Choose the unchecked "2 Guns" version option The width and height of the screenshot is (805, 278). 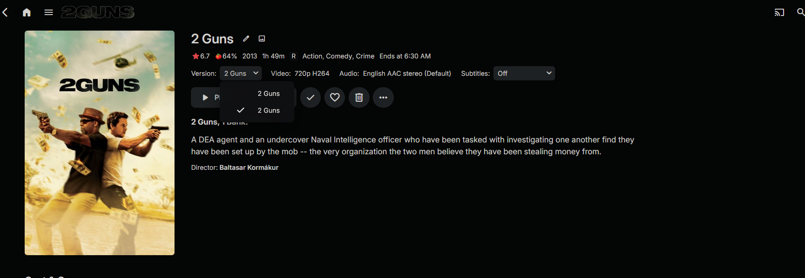[268, 94]
